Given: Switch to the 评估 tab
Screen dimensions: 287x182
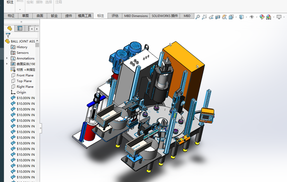Looking at the screenshot, I should (115, 16).
